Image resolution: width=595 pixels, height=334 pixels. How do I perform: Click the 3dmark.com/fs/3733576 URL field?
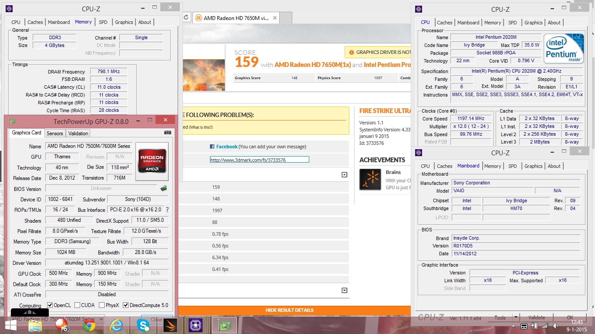[x=260, y=160]
